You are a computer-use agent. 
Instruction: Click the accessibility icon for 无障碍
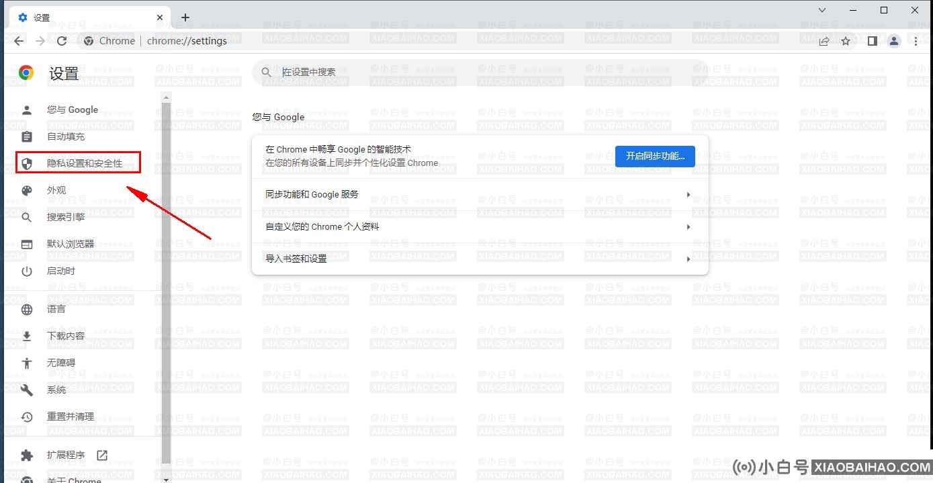click(27, 363)
